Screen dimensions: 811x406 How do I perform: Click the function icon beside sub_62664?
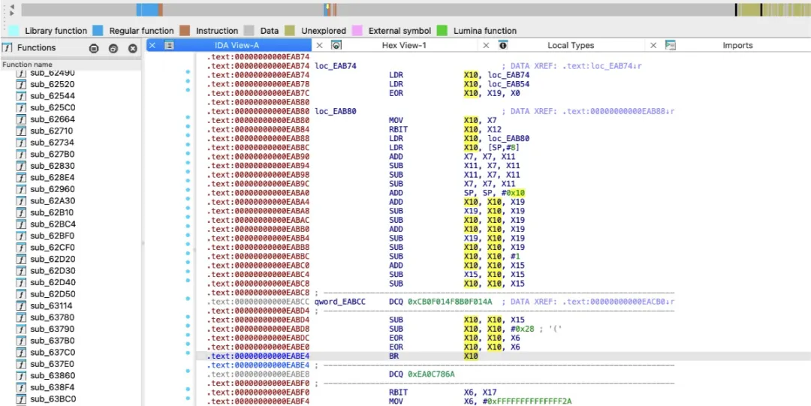click(21, 119)
